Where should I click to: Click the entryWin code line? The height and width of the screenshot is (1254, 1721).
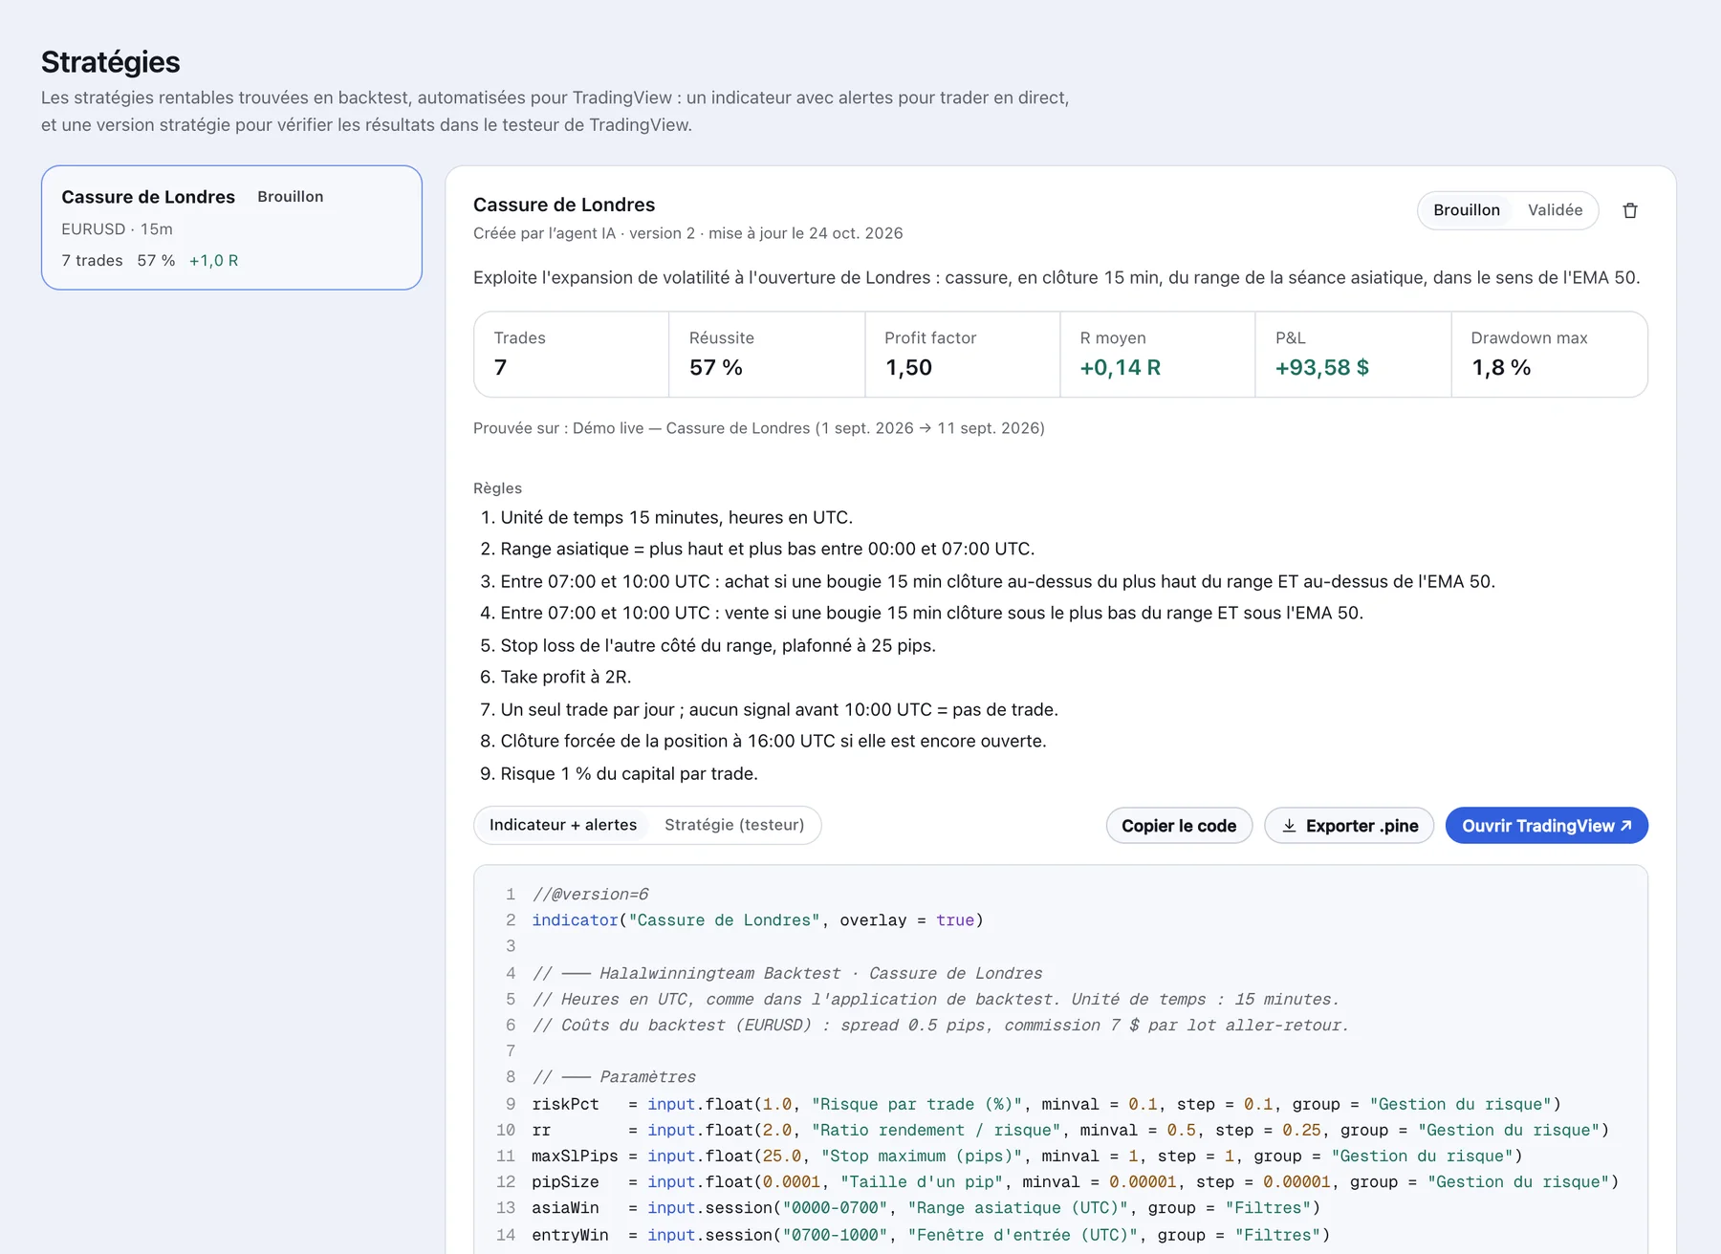(x=930, y=1235)
